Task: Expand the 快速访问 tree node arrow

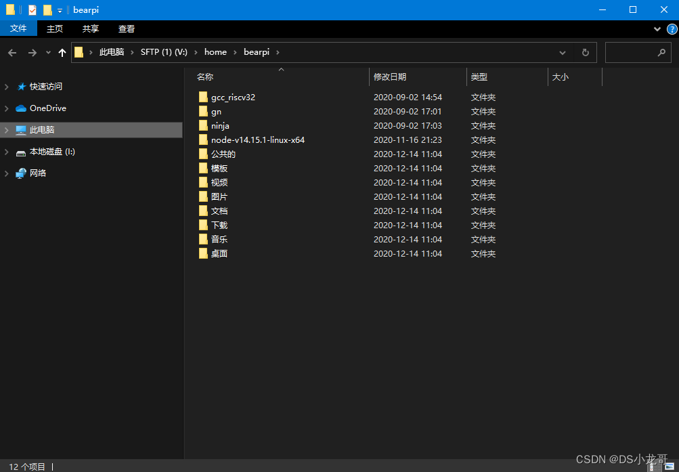Action: coord(7,87)
